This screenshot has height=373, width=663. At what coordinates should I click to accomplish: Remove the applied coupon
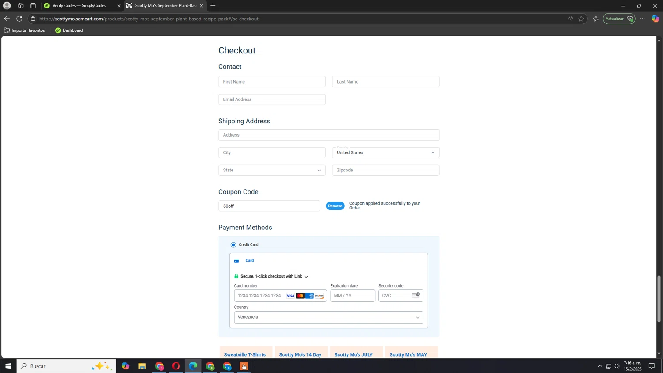pos(335,206)
